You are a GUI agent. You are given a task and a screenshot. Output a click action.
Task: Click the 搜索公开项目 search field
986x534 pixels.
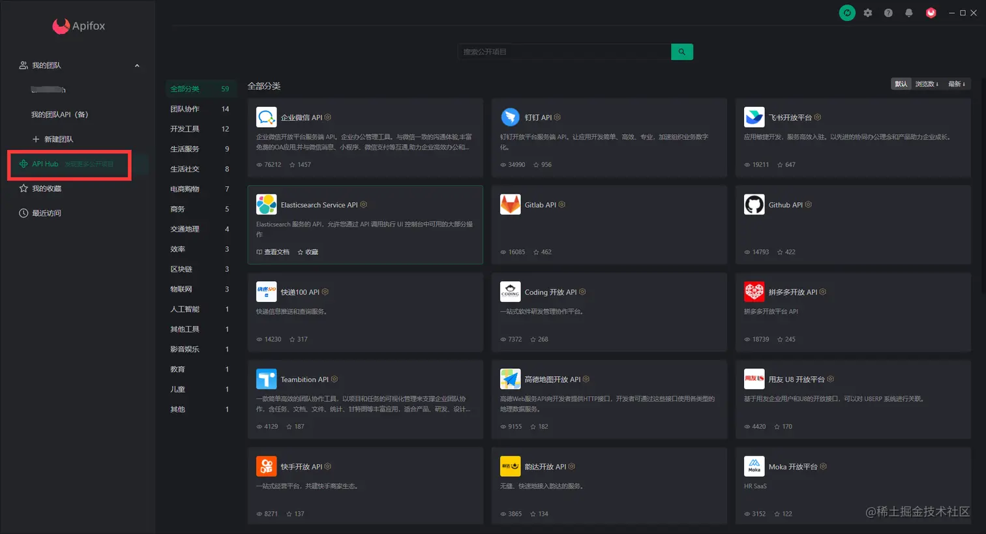point(565,52)
